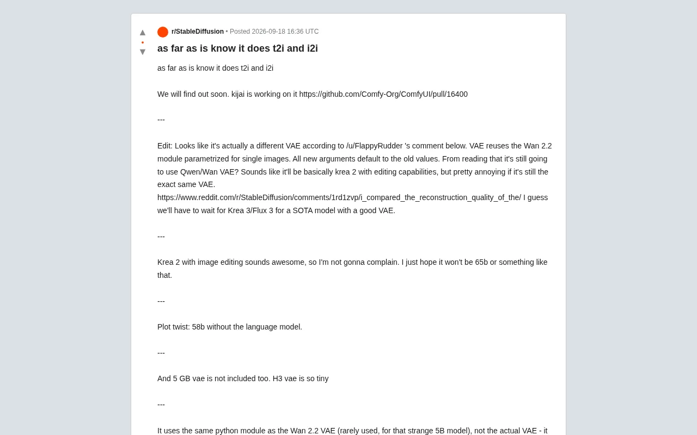Click the dashed separator directly above 'Edit: Looks like'
This screenshot has height=435, width=697.
click(161, 120)
